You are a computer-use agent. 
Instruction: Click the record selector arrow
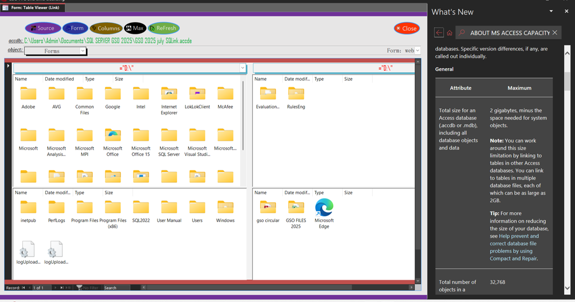pyautogui.click(x=8, y=66)
